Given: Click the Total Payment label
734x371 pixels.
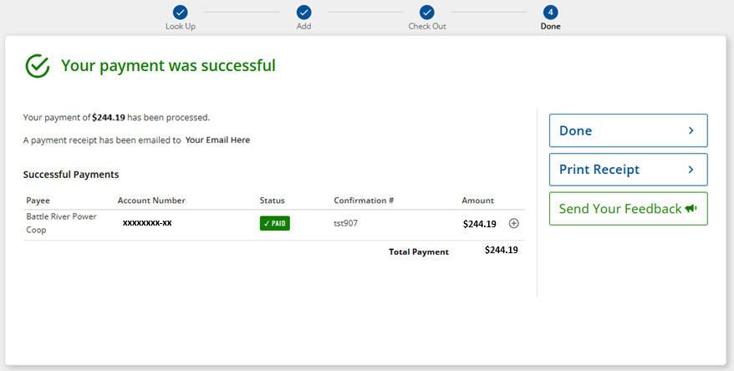Looking at the screenshot, I should (x=419, y=252).
